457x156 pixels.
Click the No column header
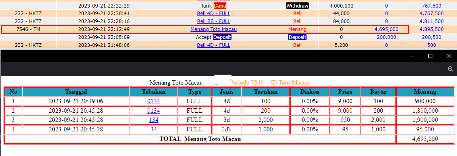click(x=13, y=92)
